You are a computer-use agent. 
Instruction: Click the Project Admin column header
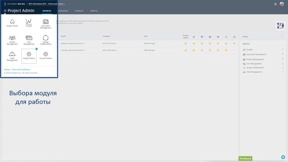point(186,36)
